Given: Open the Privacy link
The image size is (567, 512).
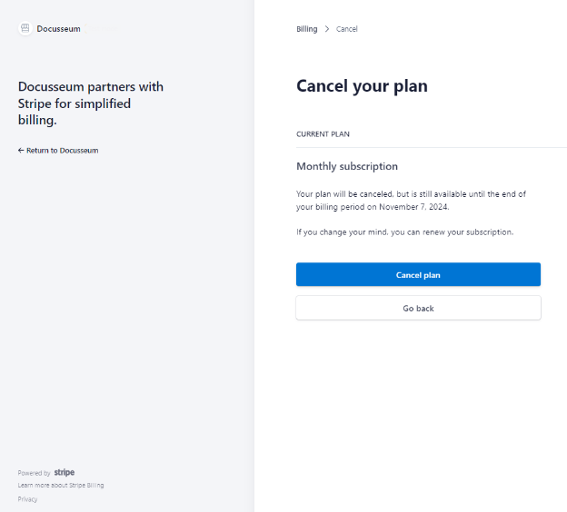Looking at the screenshot, I should 28,499.
